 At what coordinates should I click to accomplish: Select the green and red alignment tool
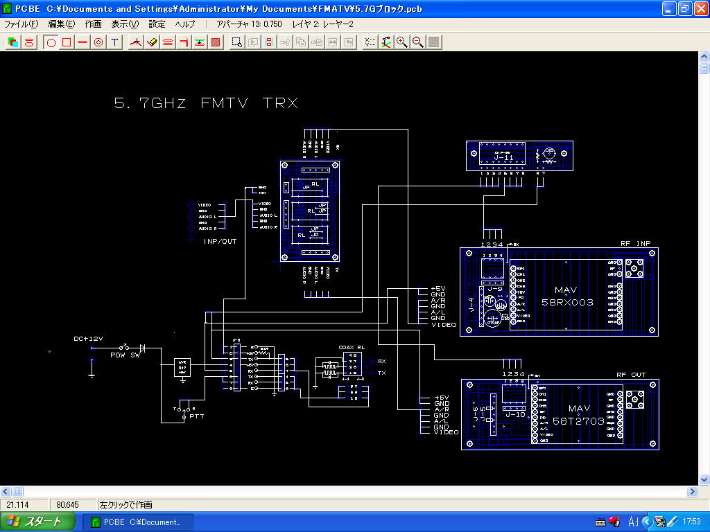tap(200, 42)
